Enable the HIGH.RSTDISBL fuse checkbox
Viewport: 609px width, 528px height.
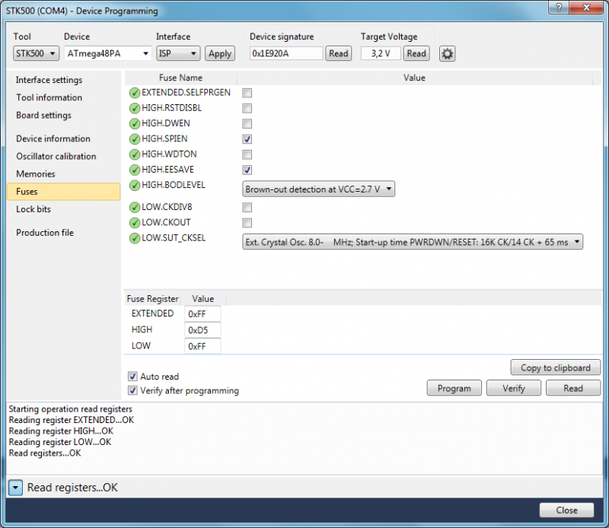(247, 108)
